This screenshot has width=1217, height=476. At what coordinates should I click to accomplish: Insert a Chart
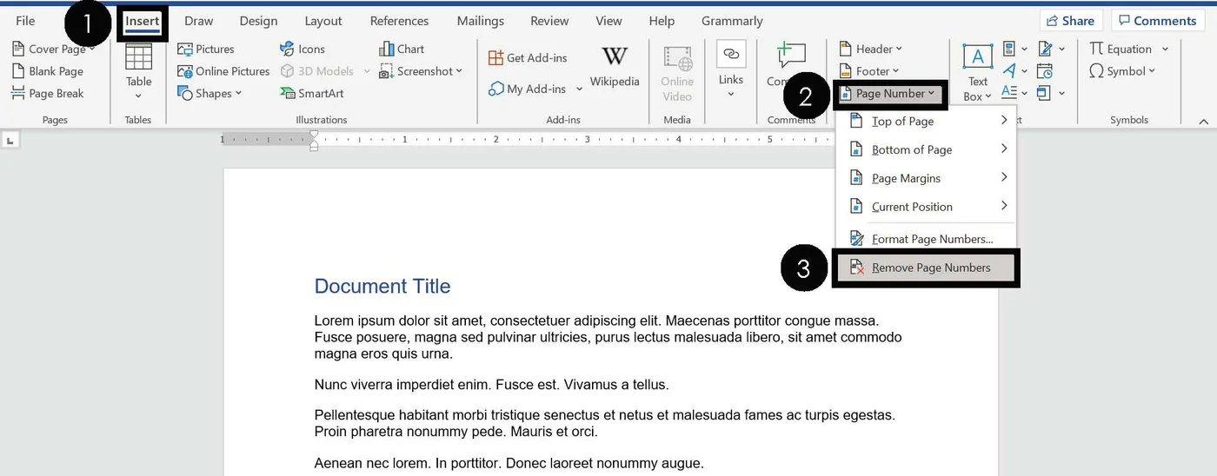point(402,49)
